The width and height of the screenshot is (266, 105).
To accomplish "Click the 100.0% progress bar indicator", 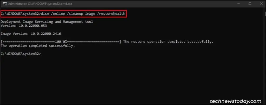I will pos(61,42).
